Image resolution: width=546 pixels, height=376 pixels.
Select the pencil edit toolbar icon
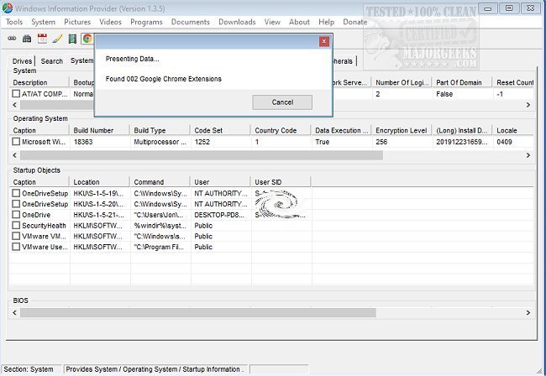[57, 39]
